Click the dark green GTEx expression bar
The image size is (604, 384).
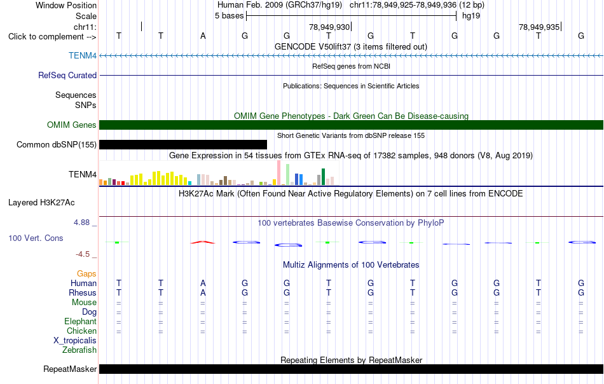click(x=323, y=177)
